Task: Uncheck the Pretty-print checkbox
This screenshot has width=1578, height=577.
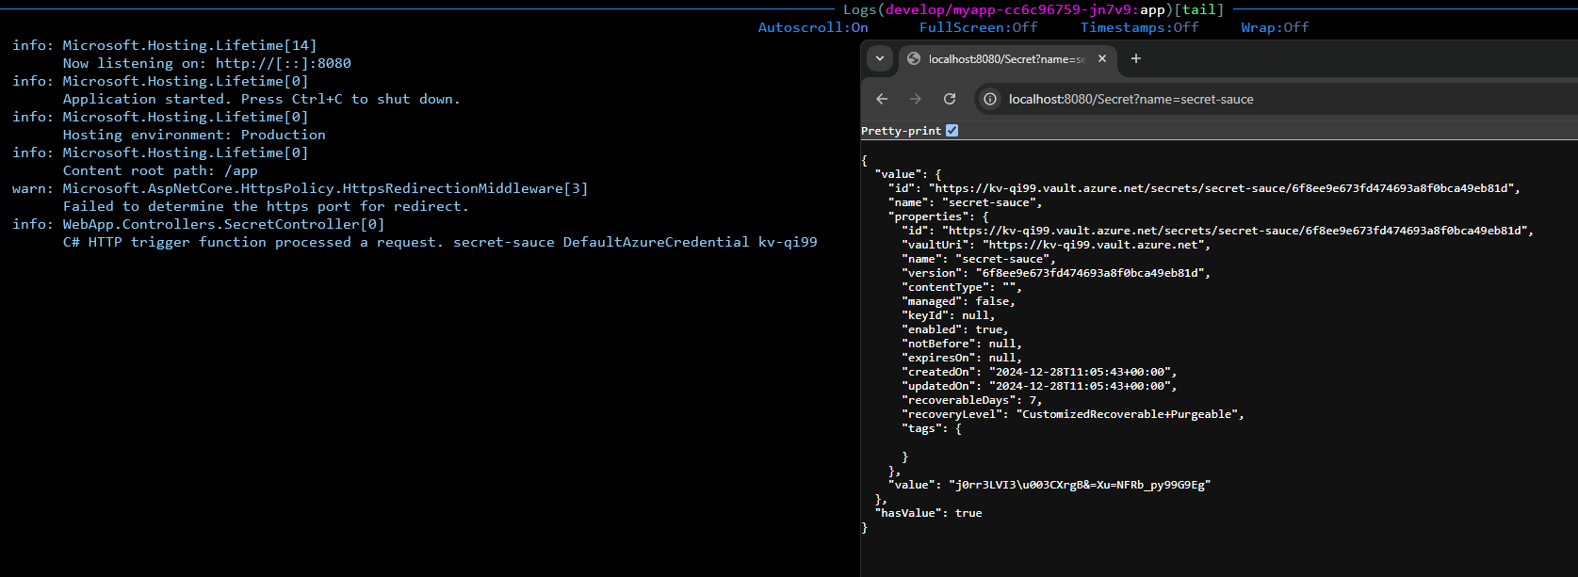Action: coord(952,131)
